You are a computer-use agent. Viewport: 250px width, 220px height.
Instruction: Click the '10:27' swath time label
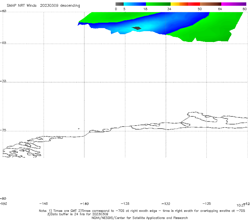(x=241, y=205)
